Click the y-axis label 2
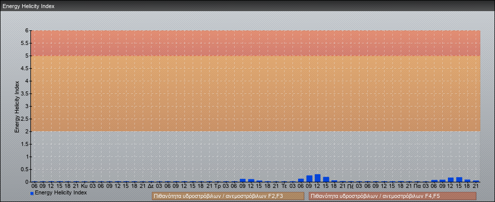The width and height of the screenshot is (495, 202). click(27, 131)
